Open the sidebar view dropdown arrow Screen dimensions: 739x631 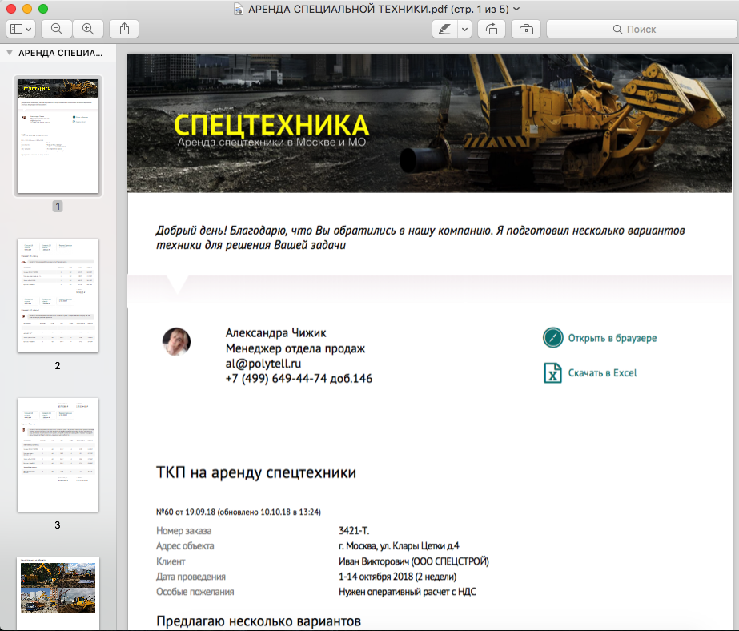29,29
